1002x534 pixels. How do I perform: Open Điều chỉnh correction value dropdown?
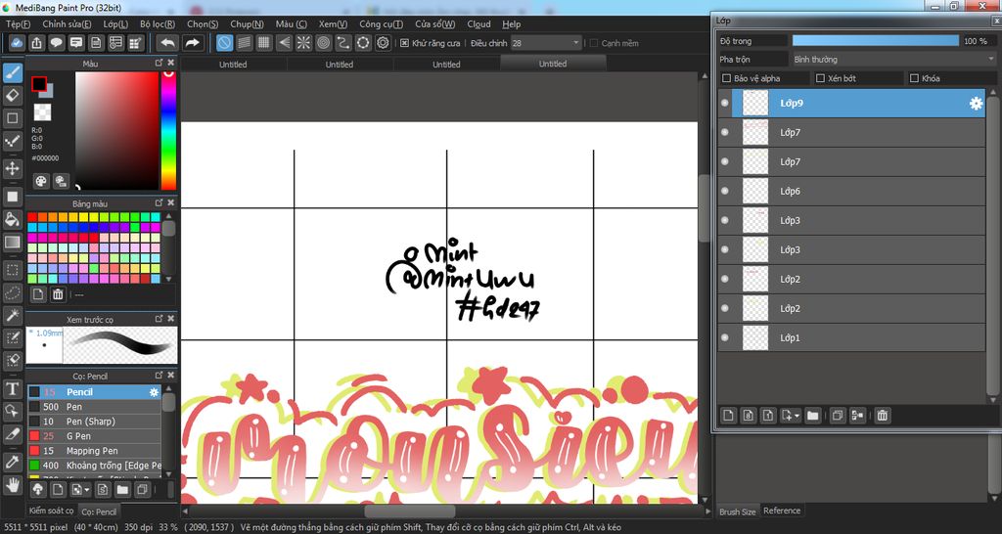tap(546, 43)
